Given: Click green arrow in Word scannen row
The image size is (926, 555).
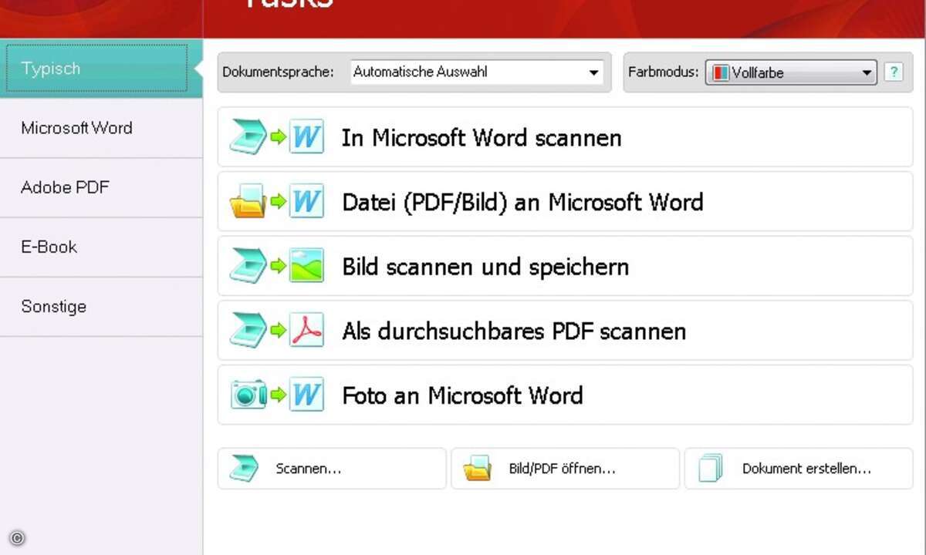Looking at the screenshot, I should [x=278, y=138].
